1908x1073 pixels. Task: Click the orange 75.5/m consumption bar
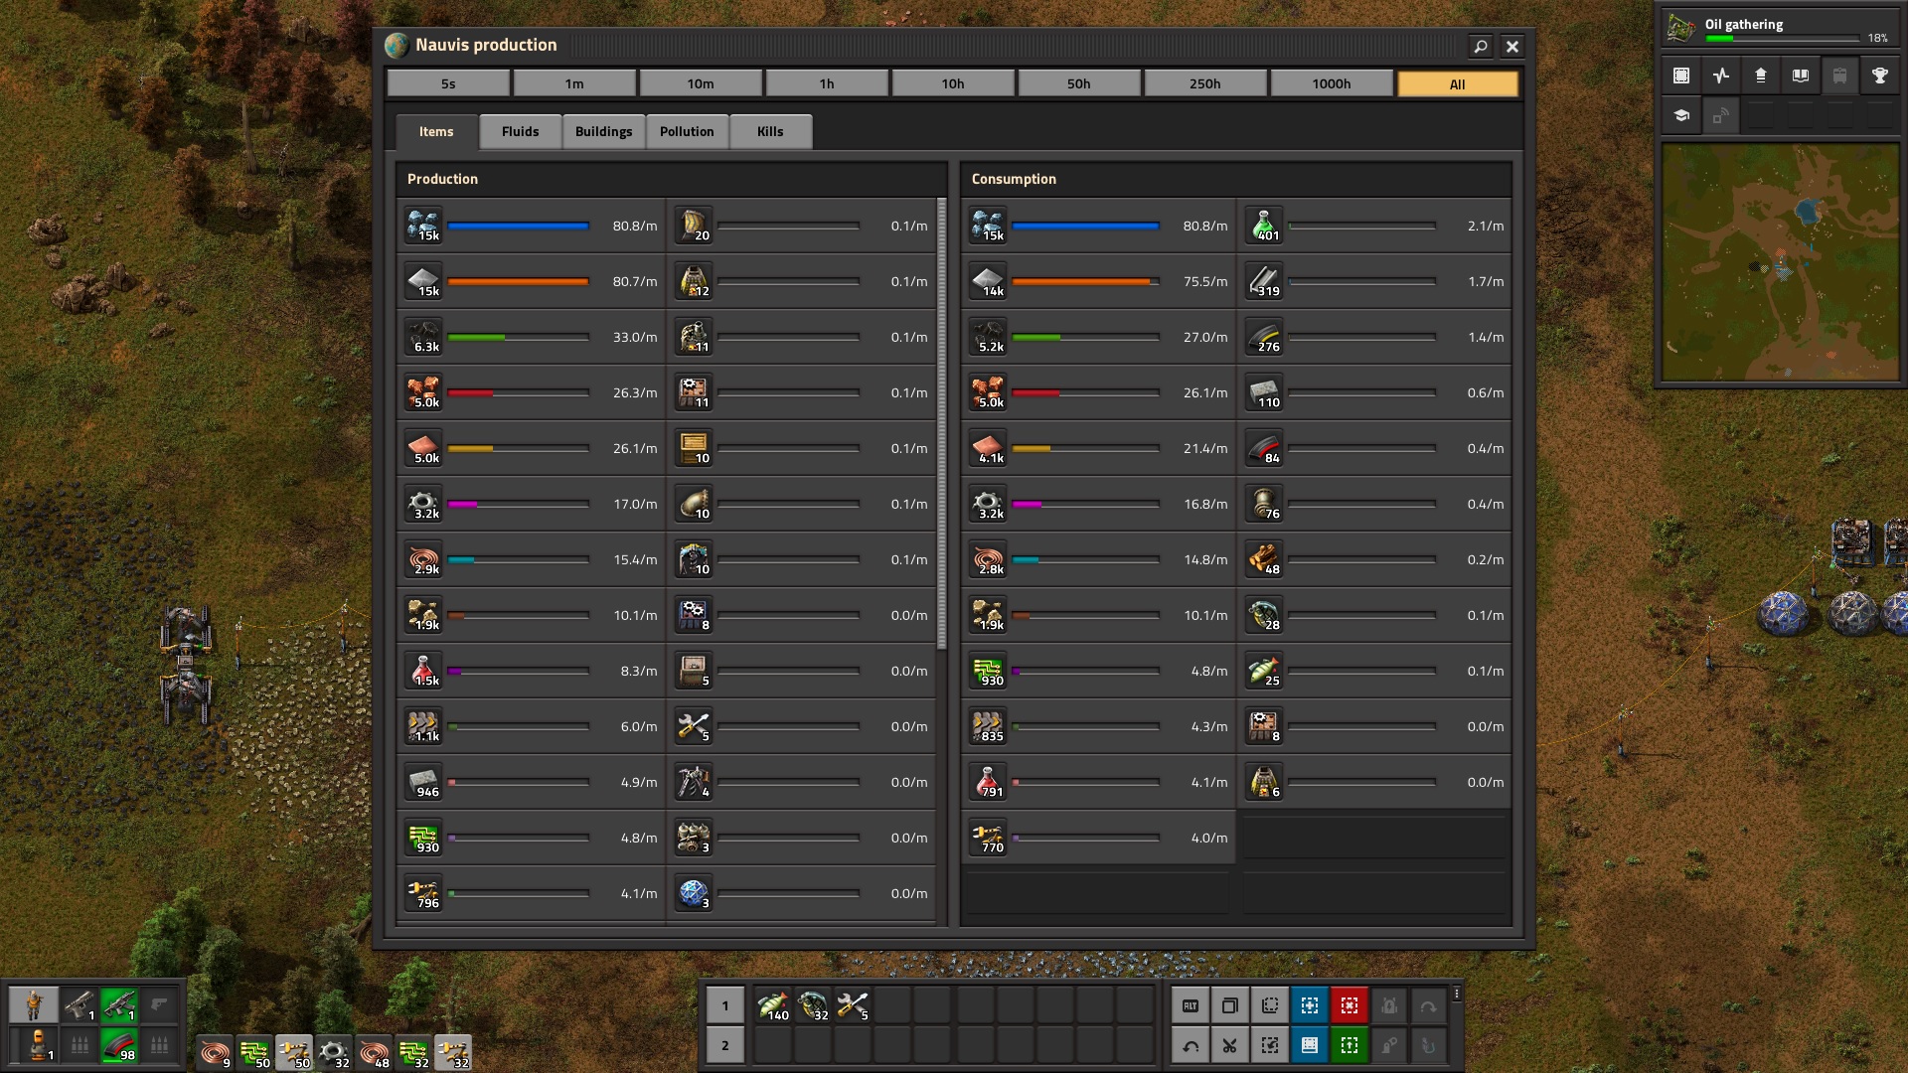coord(1085,282)
